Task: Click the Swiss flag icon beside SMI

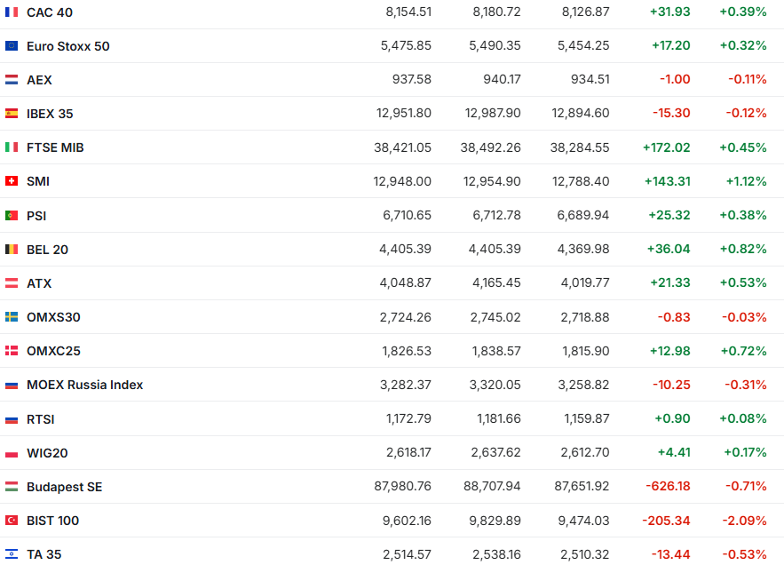Action: [12, 181]
